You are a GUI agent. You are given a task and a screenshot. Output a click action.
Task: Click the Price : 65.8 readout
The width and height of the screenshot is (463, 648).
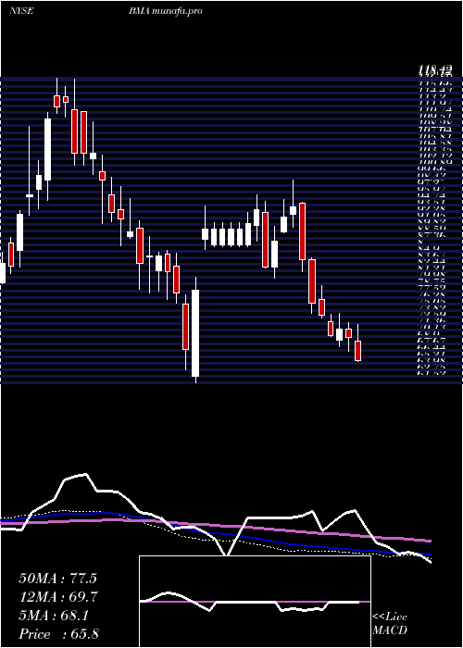pyautogui.click(x=58, y=633)
